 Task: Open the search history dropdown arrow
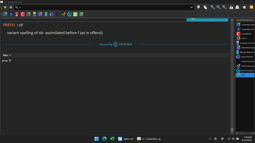click(x=191, y=7)
